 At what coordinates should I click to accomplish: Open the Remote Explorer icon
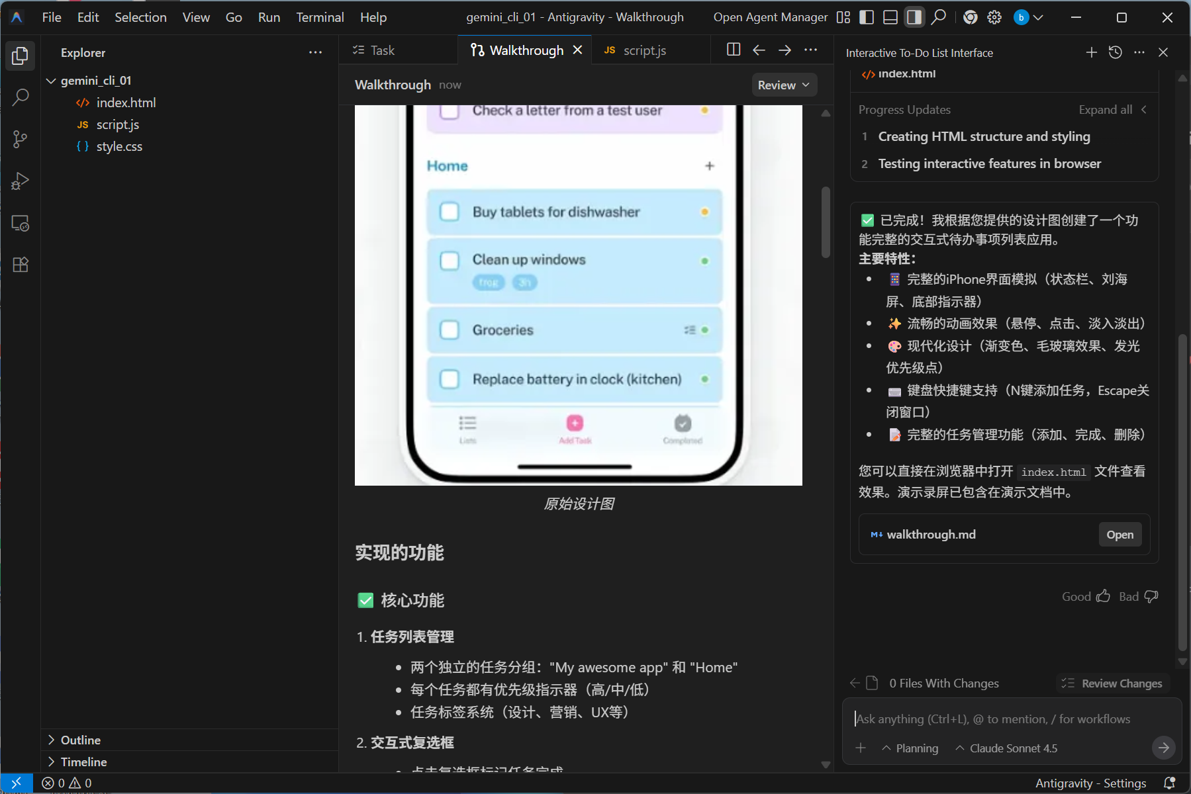pos(20,223)
